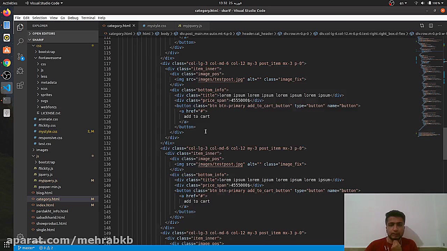The width and height of the screenshot is (447, 251).
Task: Open the Source Control view
Action: (x=20, y=56)
